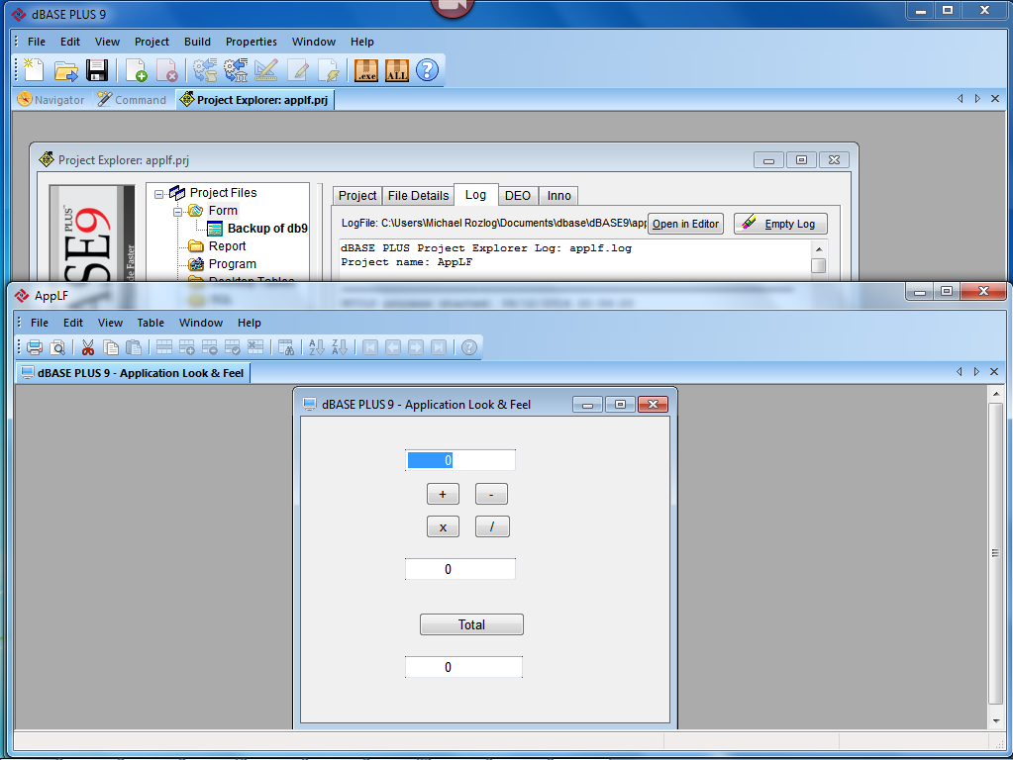The width and height of the screenshot is (1013, 760).
Task: Collapse the Project Files tree node
Action: pyautogui.click(x=158, y=194)
